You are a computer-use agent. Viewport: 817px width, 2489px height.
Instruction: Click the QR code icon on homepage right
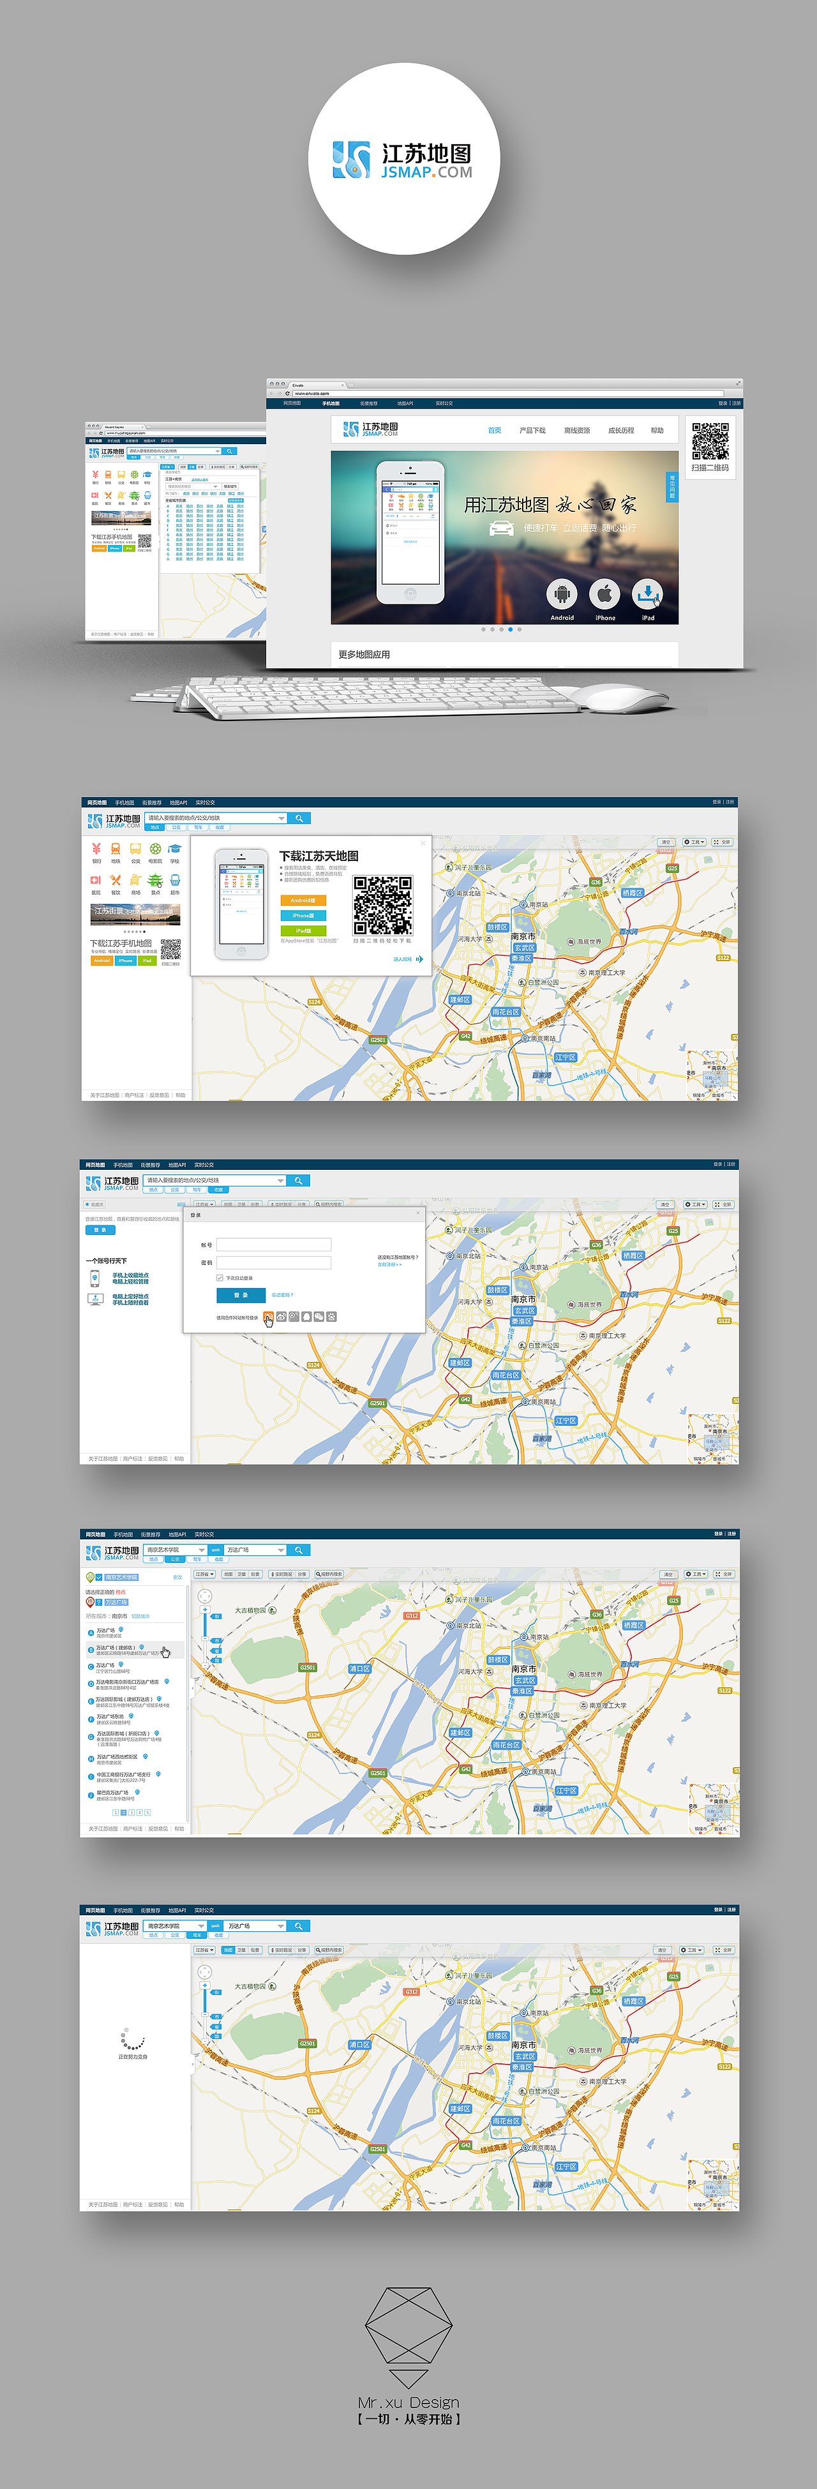pyautogui.click(x=710, y=442)
